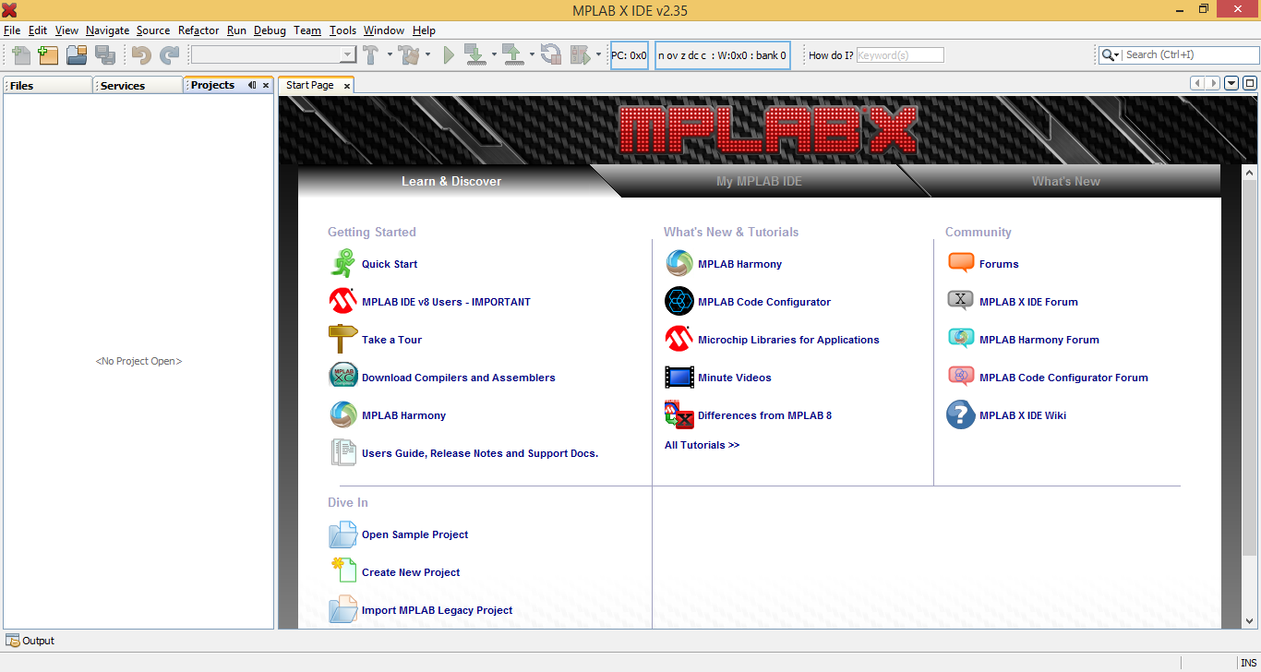Open the Import MPLAB Legacy Project link

(437, 610)
